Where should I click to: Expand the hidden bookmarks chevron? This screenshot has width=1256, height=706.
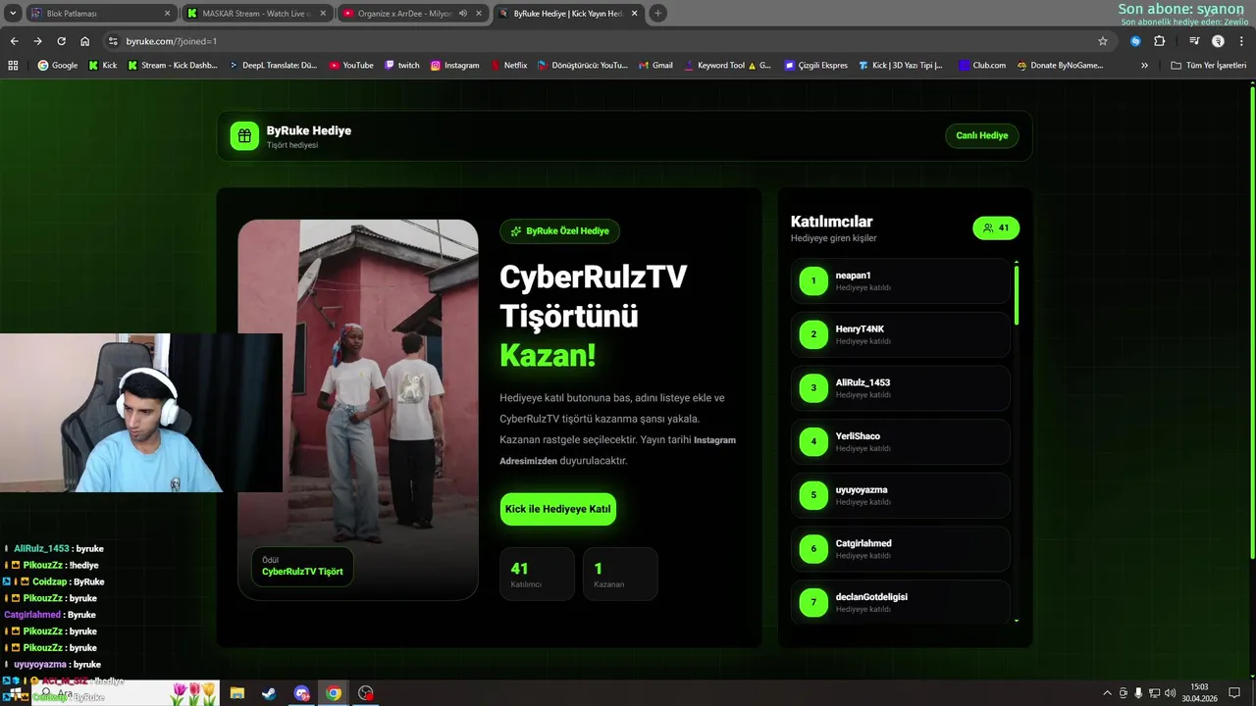(x=1144, y=66)
